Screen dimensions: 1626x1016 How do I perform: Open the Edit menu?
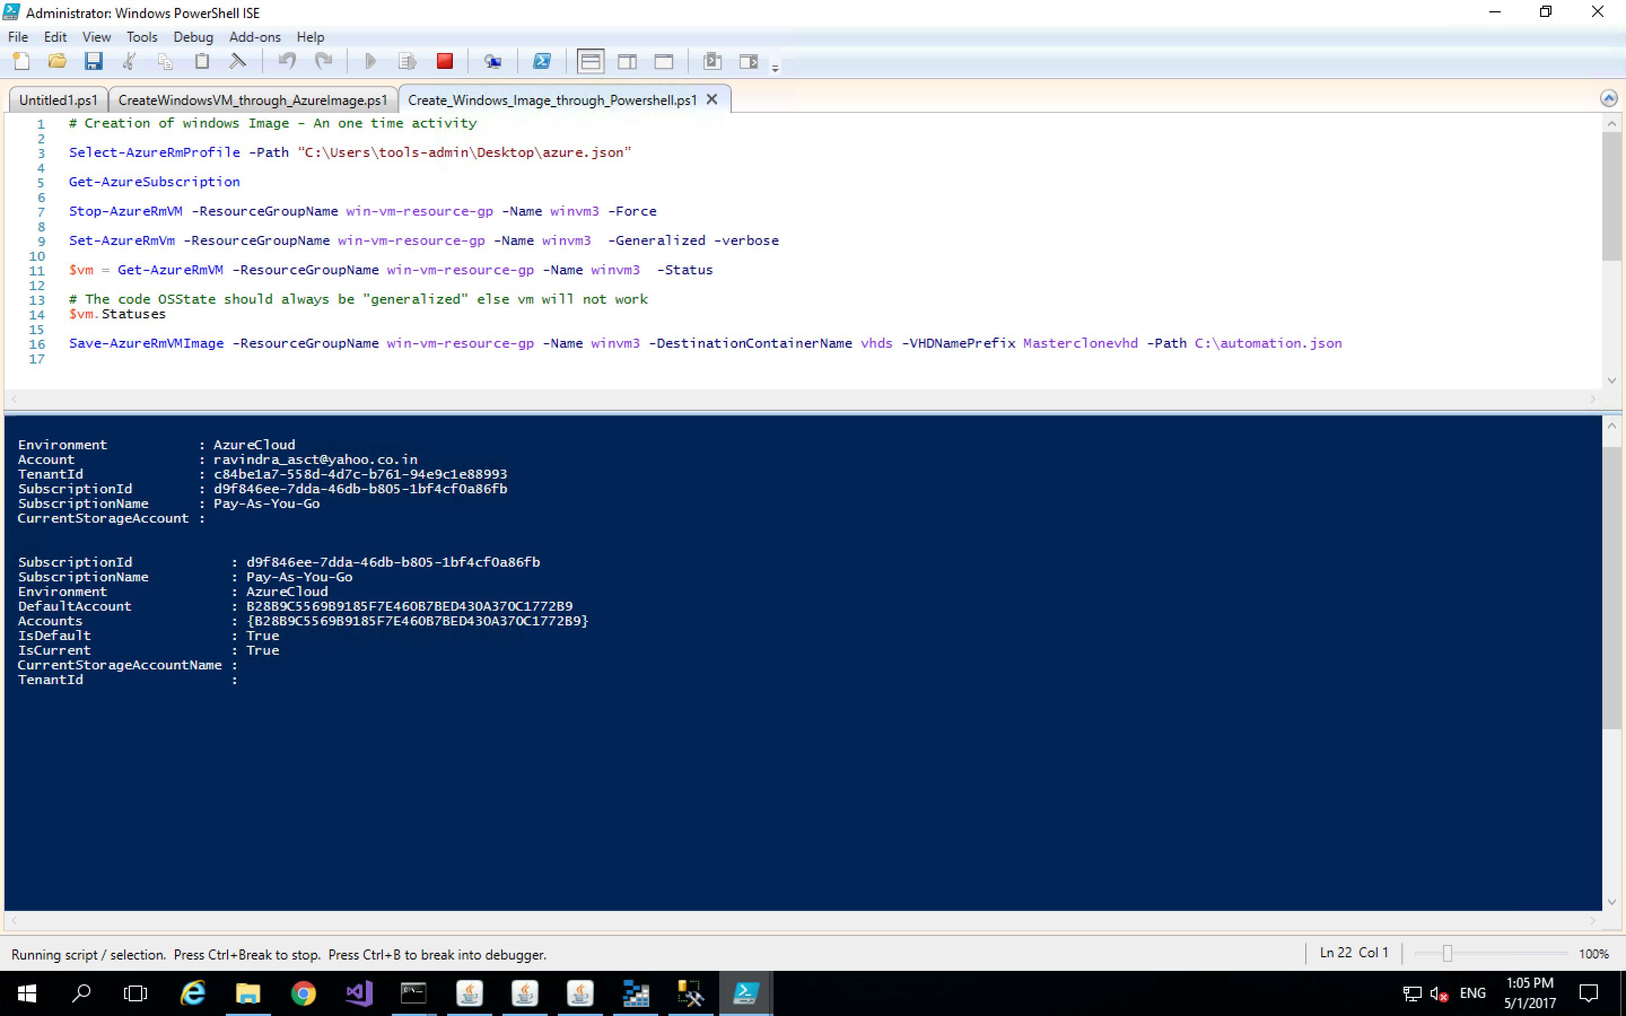click(55, 37)
